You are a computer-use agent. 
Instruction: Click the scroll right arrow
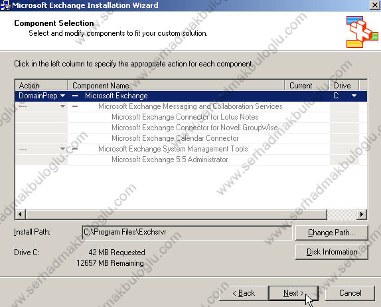[x=362, y=215]
